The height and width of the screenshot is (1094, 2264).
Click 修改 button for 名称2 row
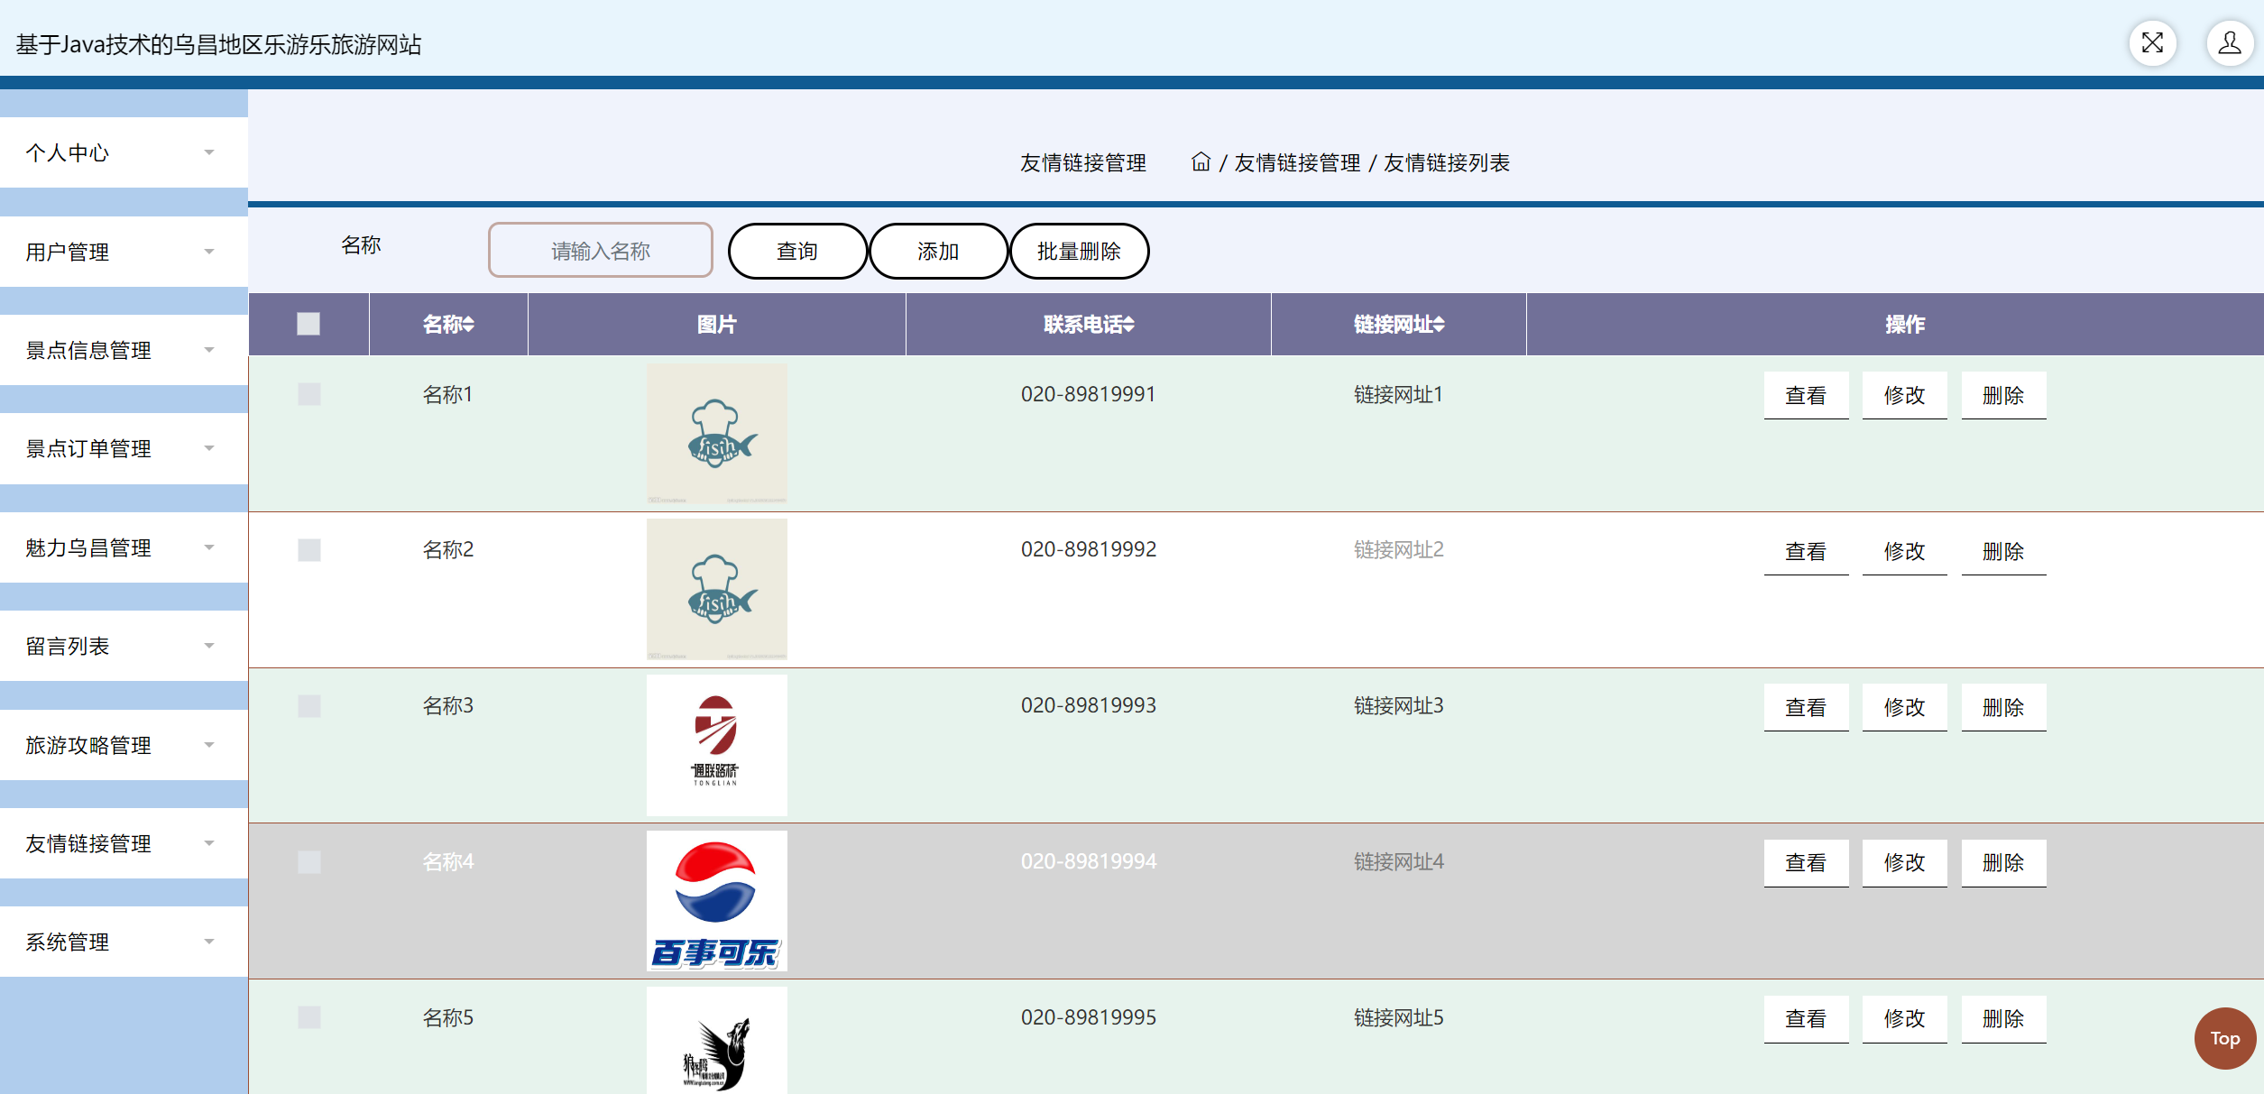(x=1904, y=551)
